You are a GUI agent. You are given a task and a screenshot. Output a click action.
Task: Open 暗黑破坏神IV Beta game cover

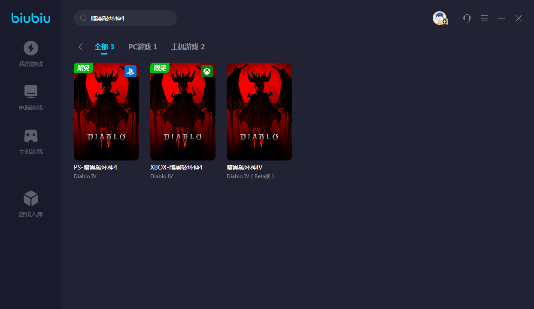click(x=259, y=112)
